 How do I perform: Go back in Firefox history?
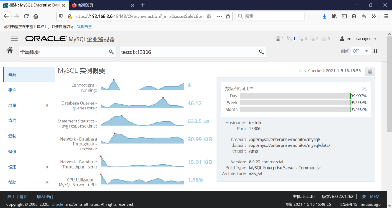pos(6,16)
